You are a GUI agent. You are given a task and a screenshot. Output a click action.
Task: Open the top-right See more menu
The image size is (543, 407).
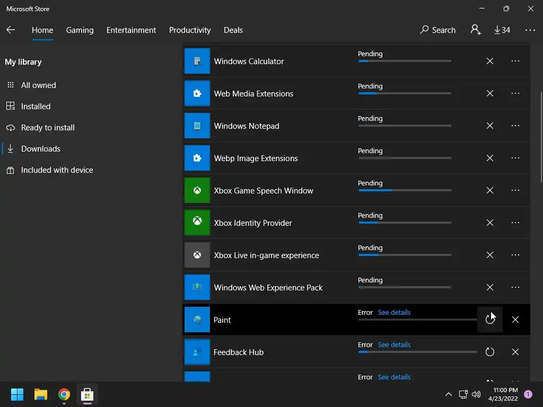[530, 30]
